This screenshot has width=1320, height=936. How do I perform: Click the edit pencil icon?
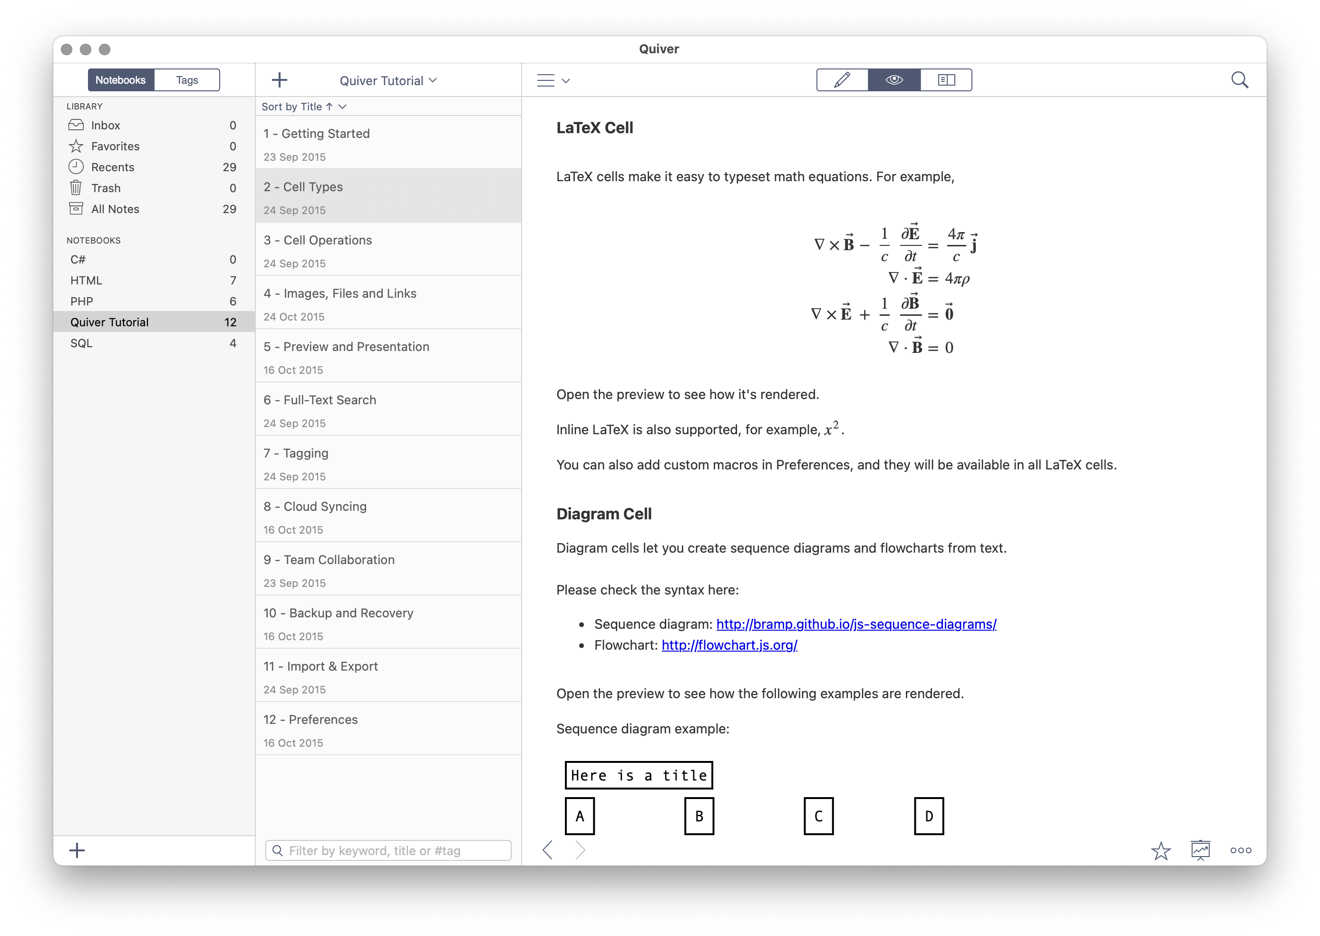(840, 80)
